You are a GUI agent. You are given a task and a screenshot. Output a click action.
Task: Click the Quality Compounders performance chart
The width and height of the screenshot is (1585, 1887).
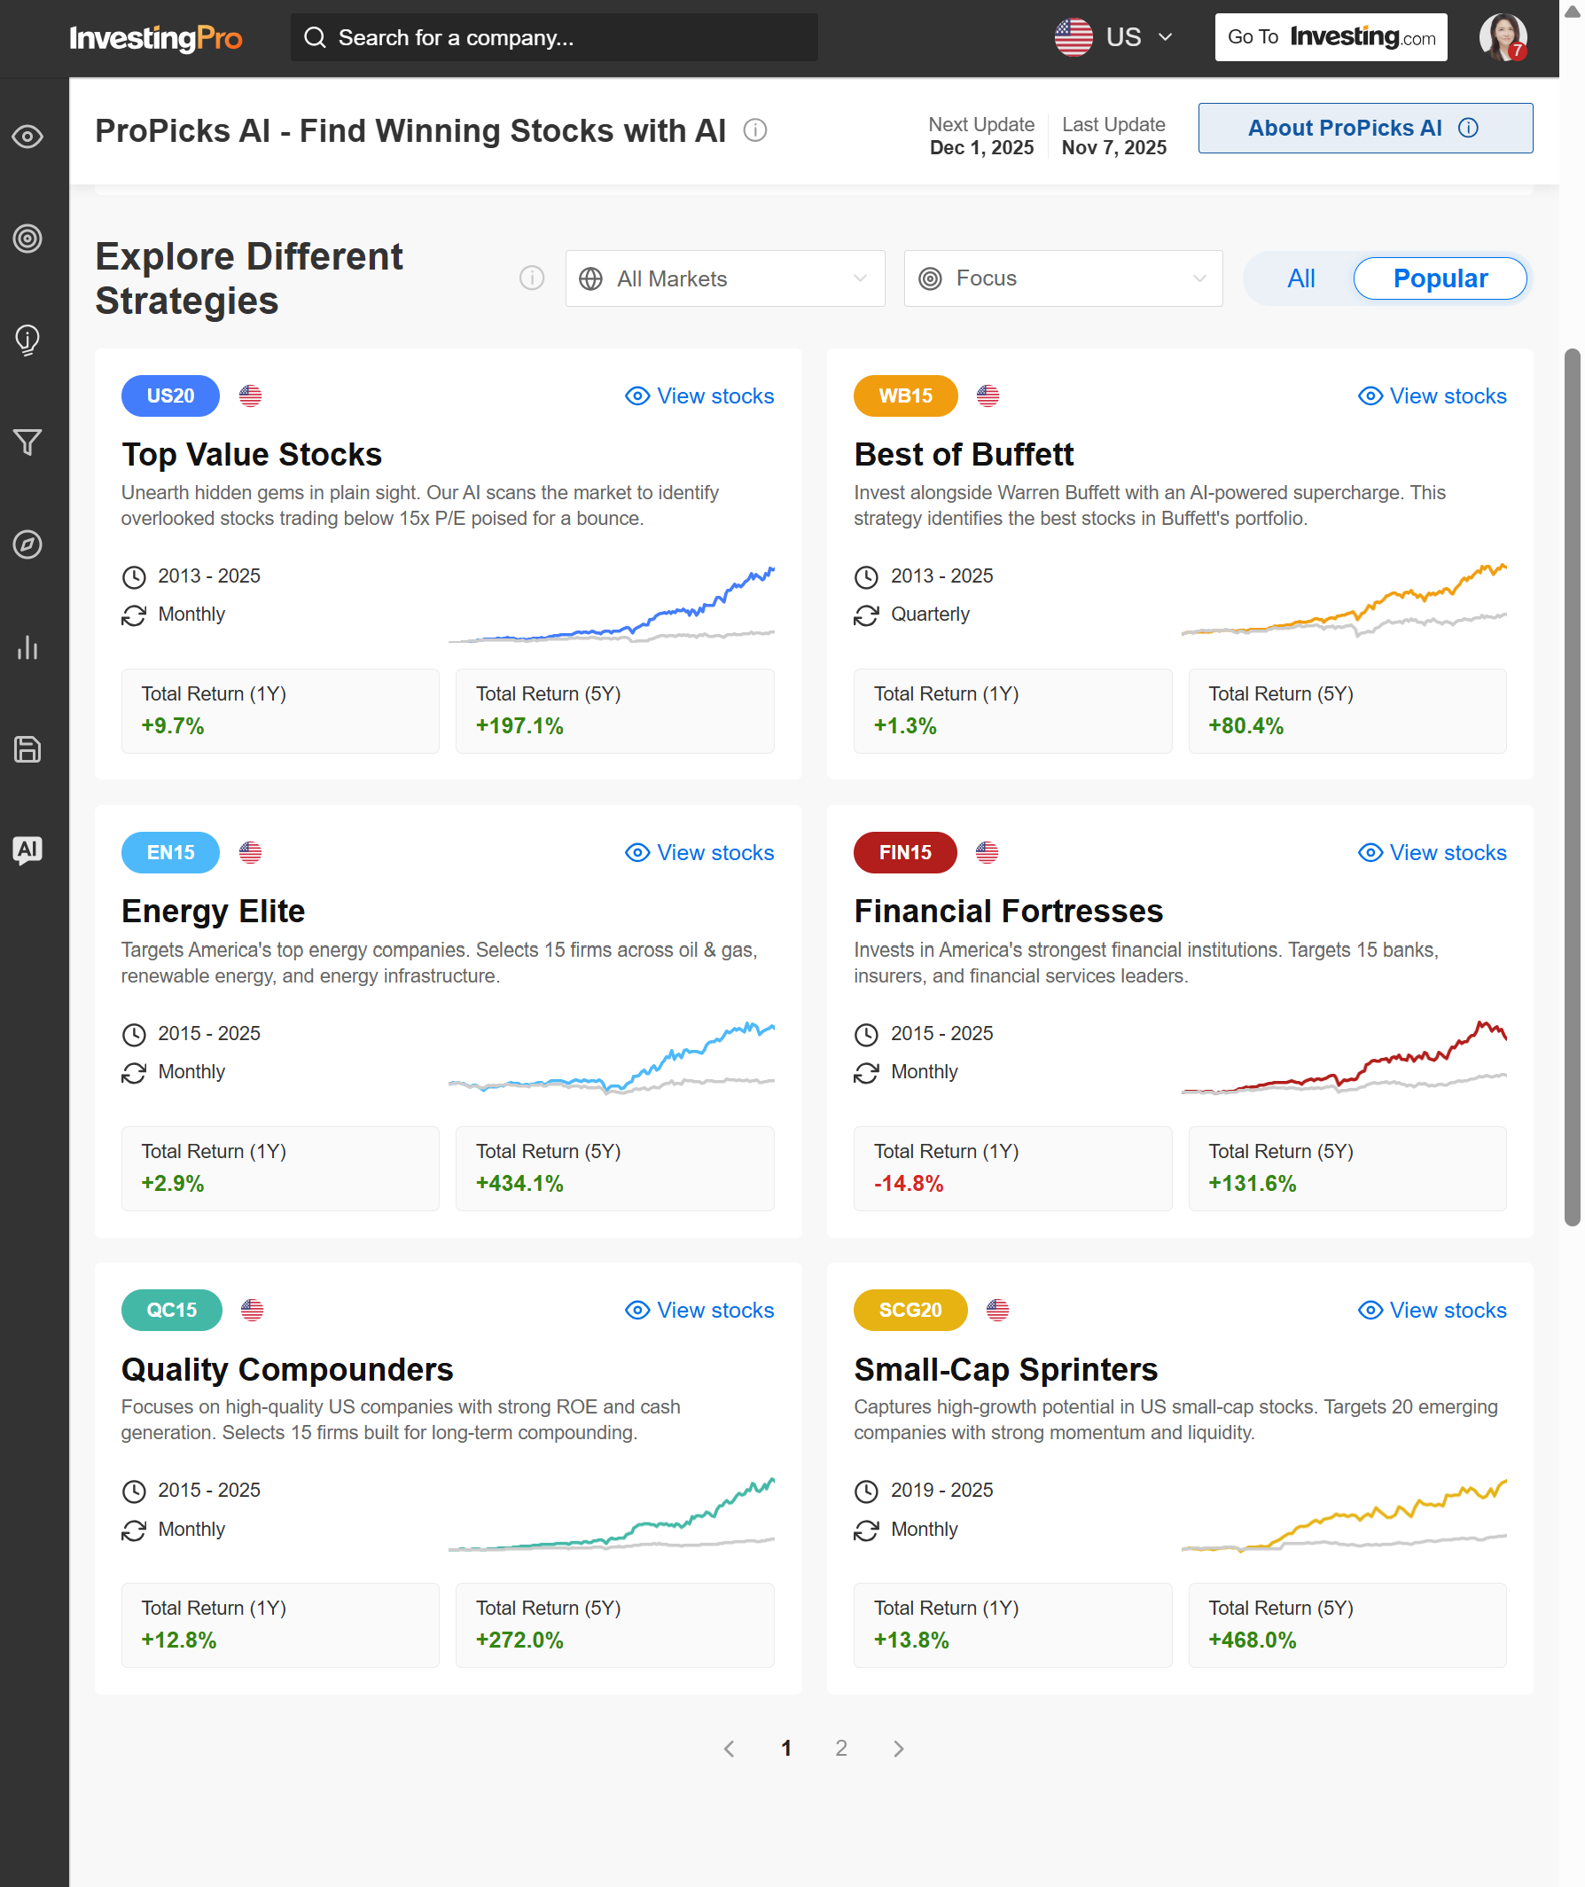(612, 1515)
